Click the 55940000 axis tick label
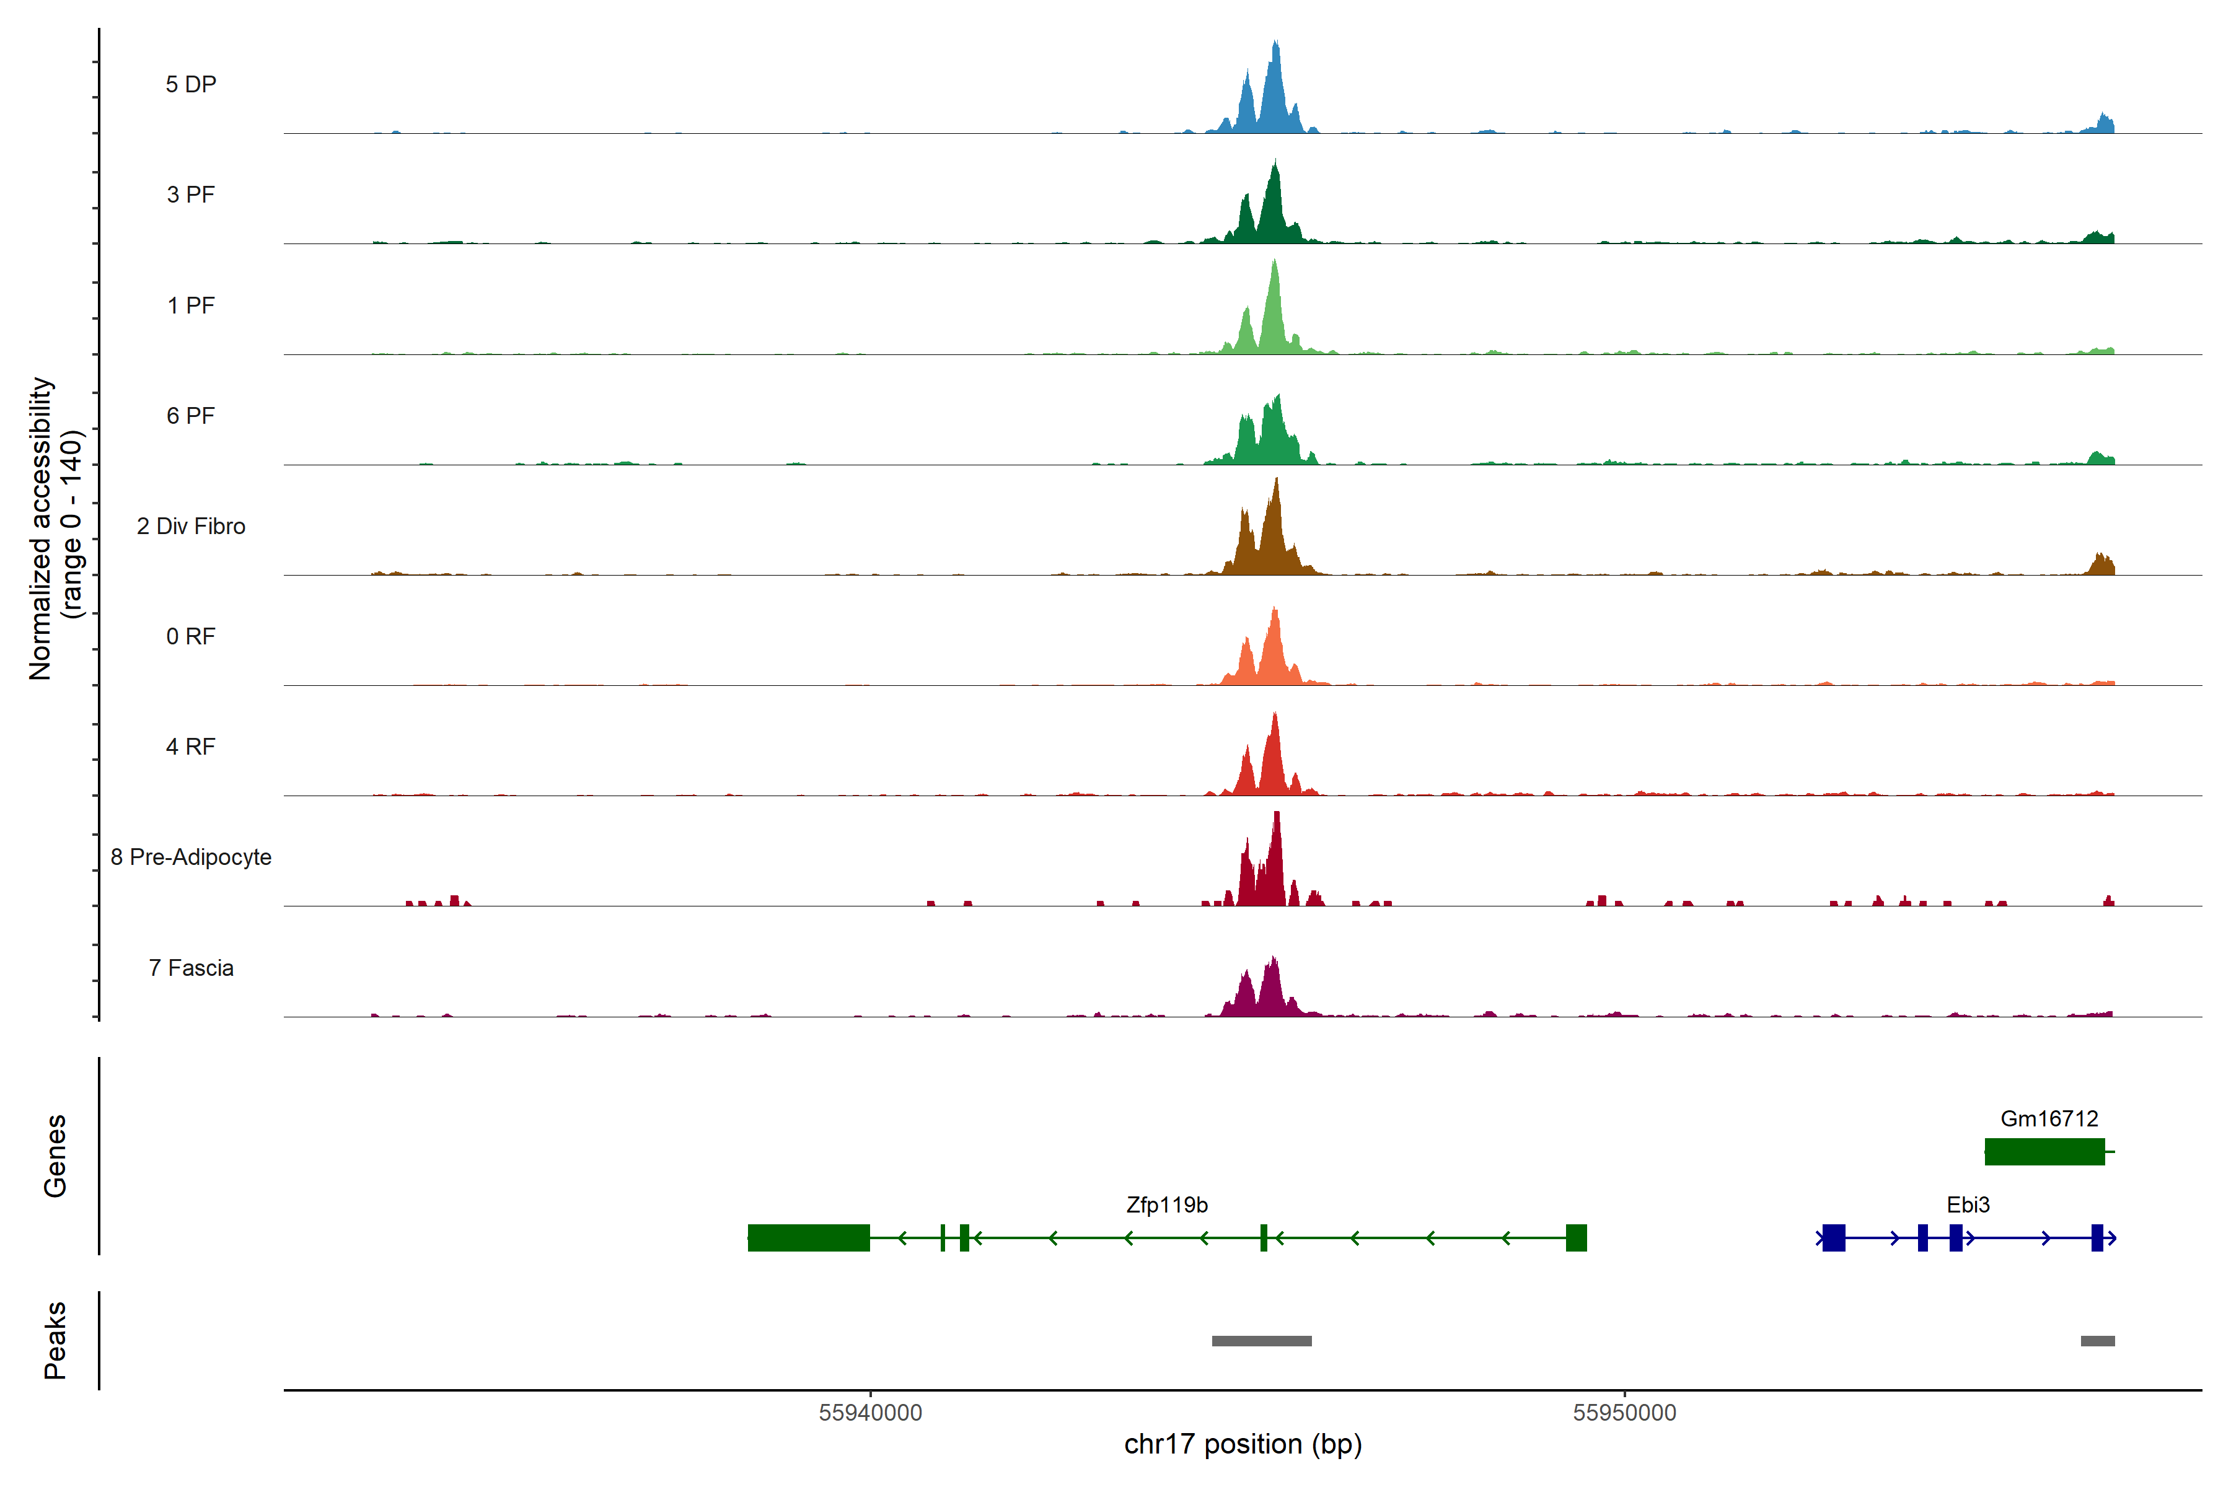The image size is (2231, 1487). [x=870, y=1413]
